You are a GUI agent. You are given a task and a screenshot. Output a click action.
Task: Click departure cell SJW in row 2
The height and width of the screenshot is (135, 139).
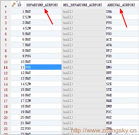coord(43,17)
